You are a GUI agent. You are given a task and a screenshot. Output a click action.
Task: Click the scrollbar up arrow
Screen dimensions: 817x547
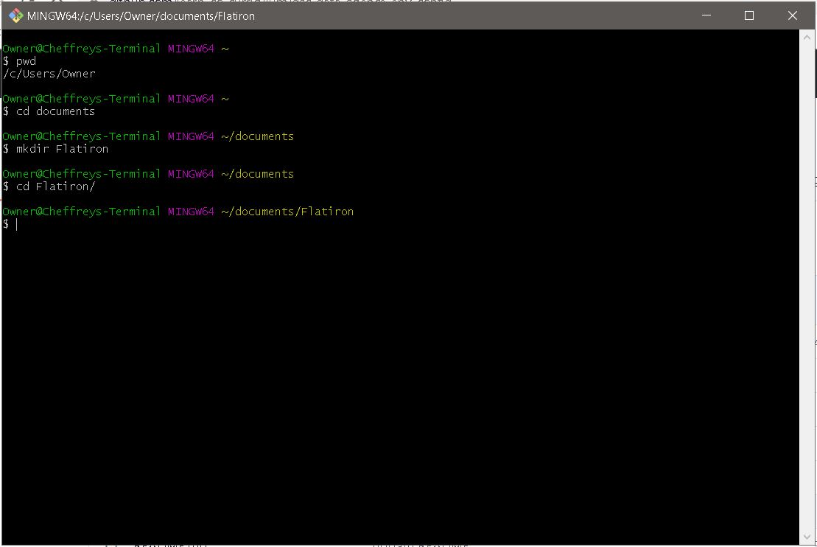pyautogui.click(x=807, y=37)
